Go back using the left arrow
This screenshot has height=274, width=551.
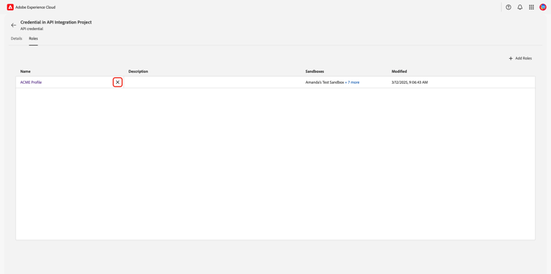pos(13,25)
